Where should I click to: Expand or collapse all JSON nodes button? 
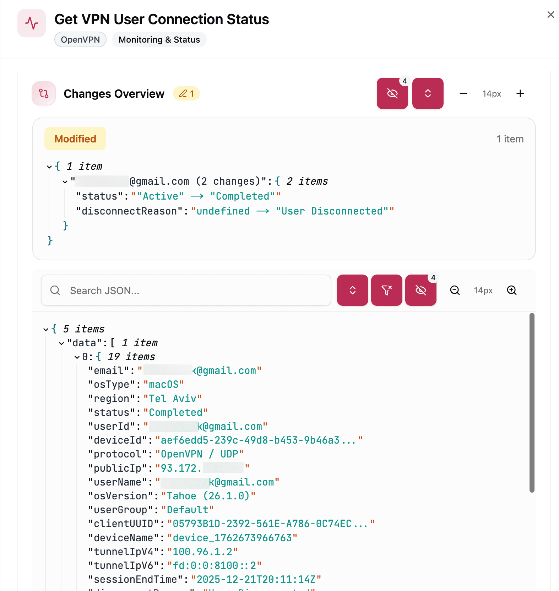352,290
